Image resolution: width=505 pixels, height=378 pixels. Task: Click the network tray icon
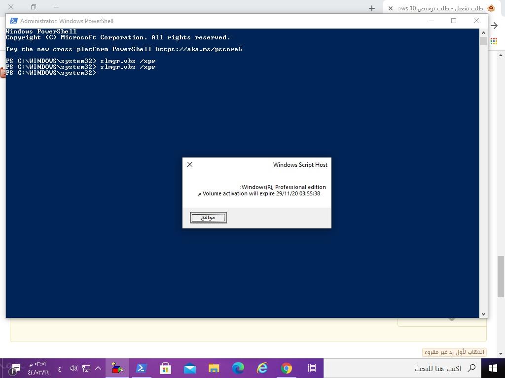[x=86, y=368]
